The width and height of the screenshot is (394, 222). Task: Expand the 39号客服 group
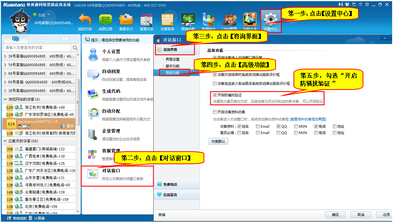[5, 56]
